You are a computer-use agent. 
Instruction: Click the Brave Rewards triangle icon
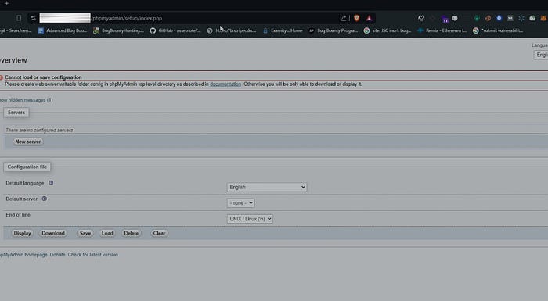point(369,18)
